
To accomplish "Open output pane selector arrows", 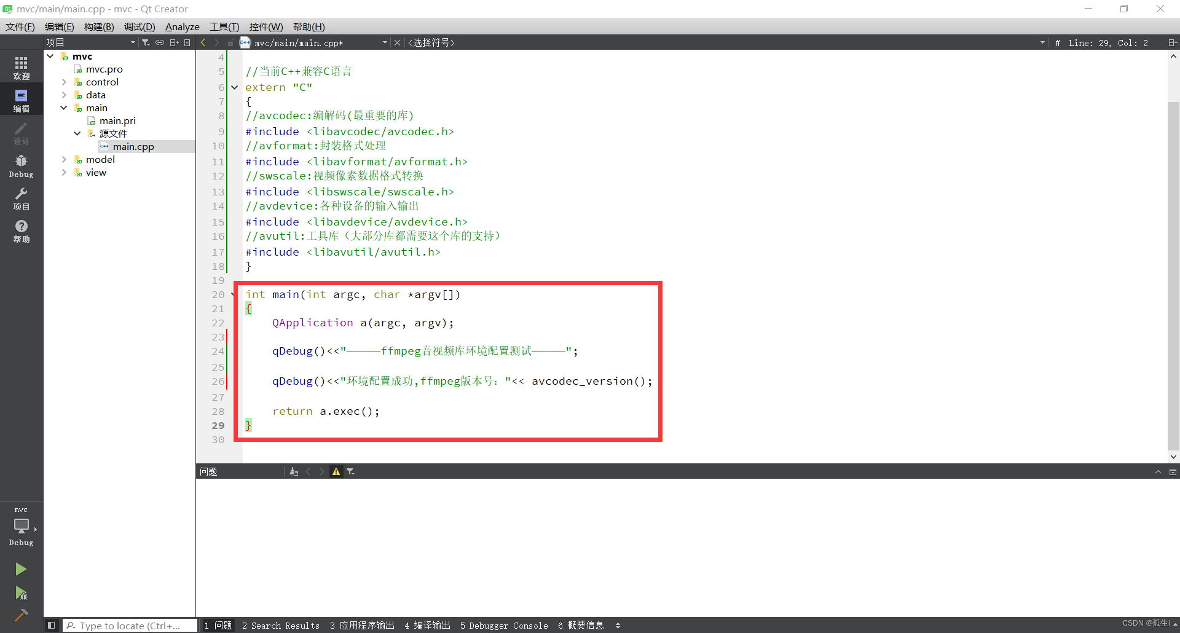I will point(618,625).
